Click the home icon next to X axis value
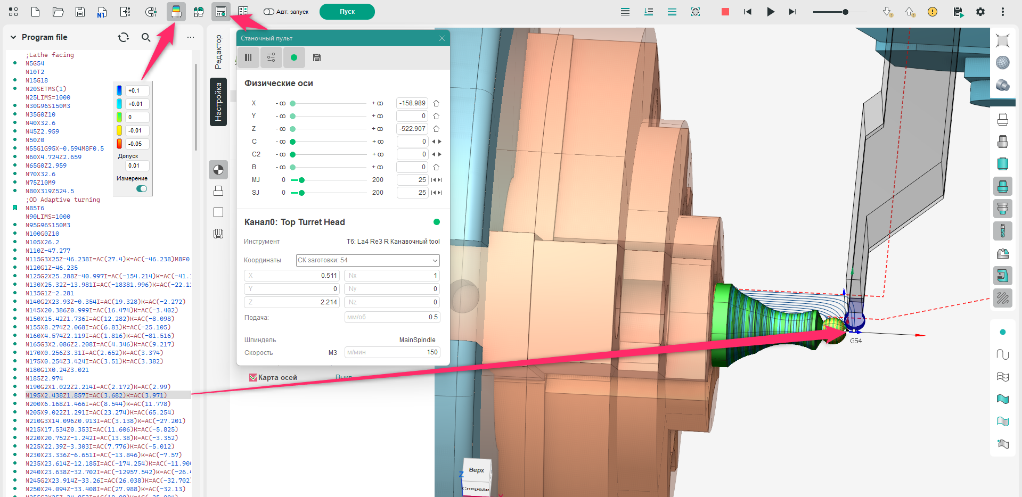The image size is (1022, 497). pyautogui.click(x=436, y=103)
